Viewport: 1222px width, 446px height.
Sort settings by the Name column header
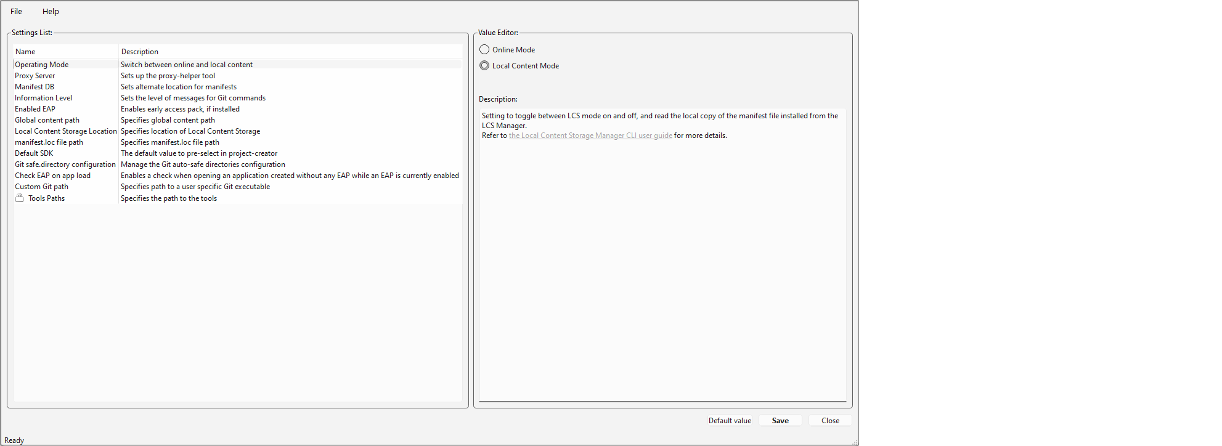pos(25,52)
